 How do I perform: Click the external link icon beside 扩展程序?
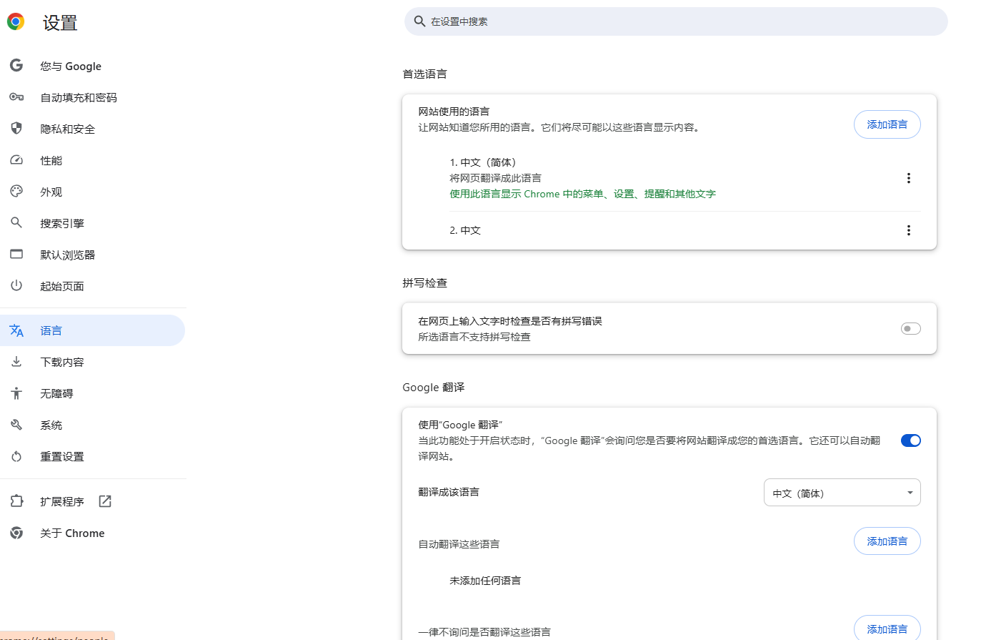point(105,501)
